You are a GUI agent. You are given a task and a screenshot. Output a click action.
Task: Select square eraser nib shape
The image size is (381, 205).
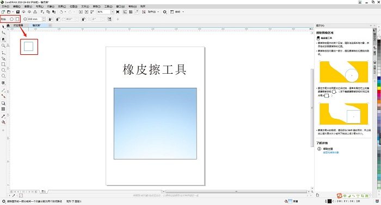17,19
